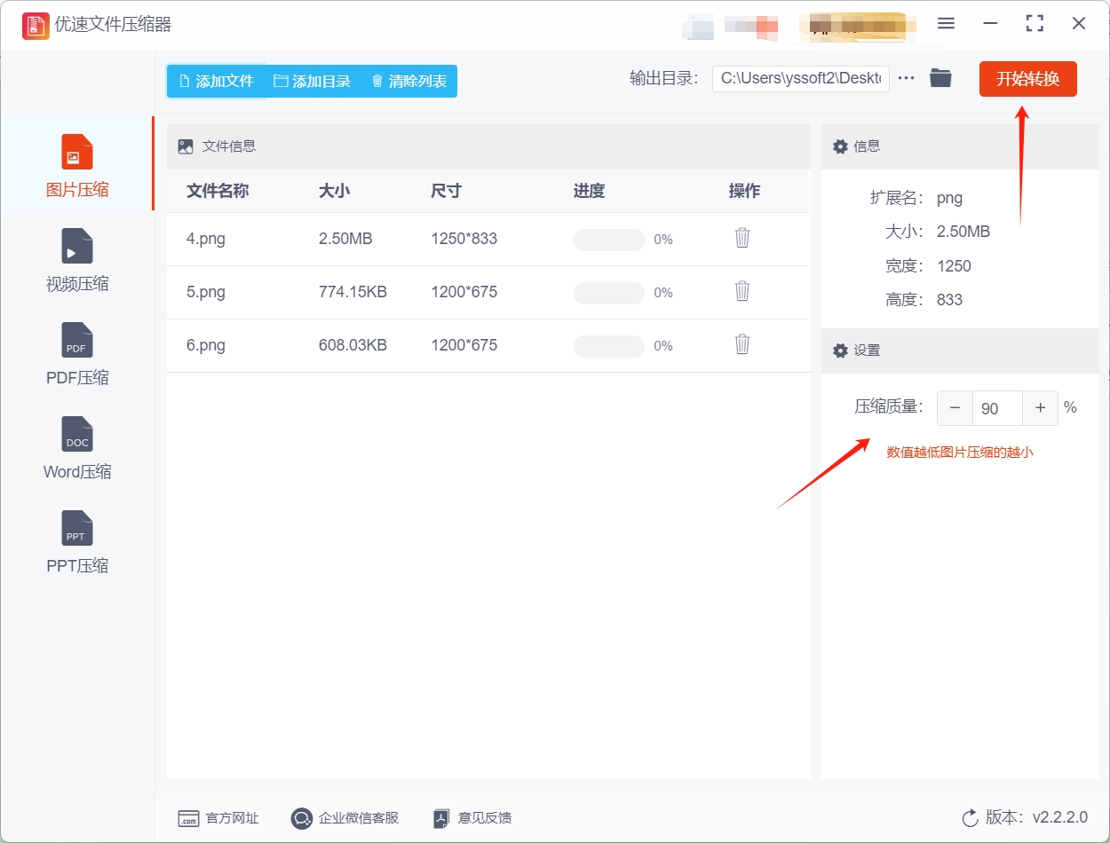Click the 2.50MB size cell of 4.png
This screenshot has height=843, width=1110.
click(345, 239)
